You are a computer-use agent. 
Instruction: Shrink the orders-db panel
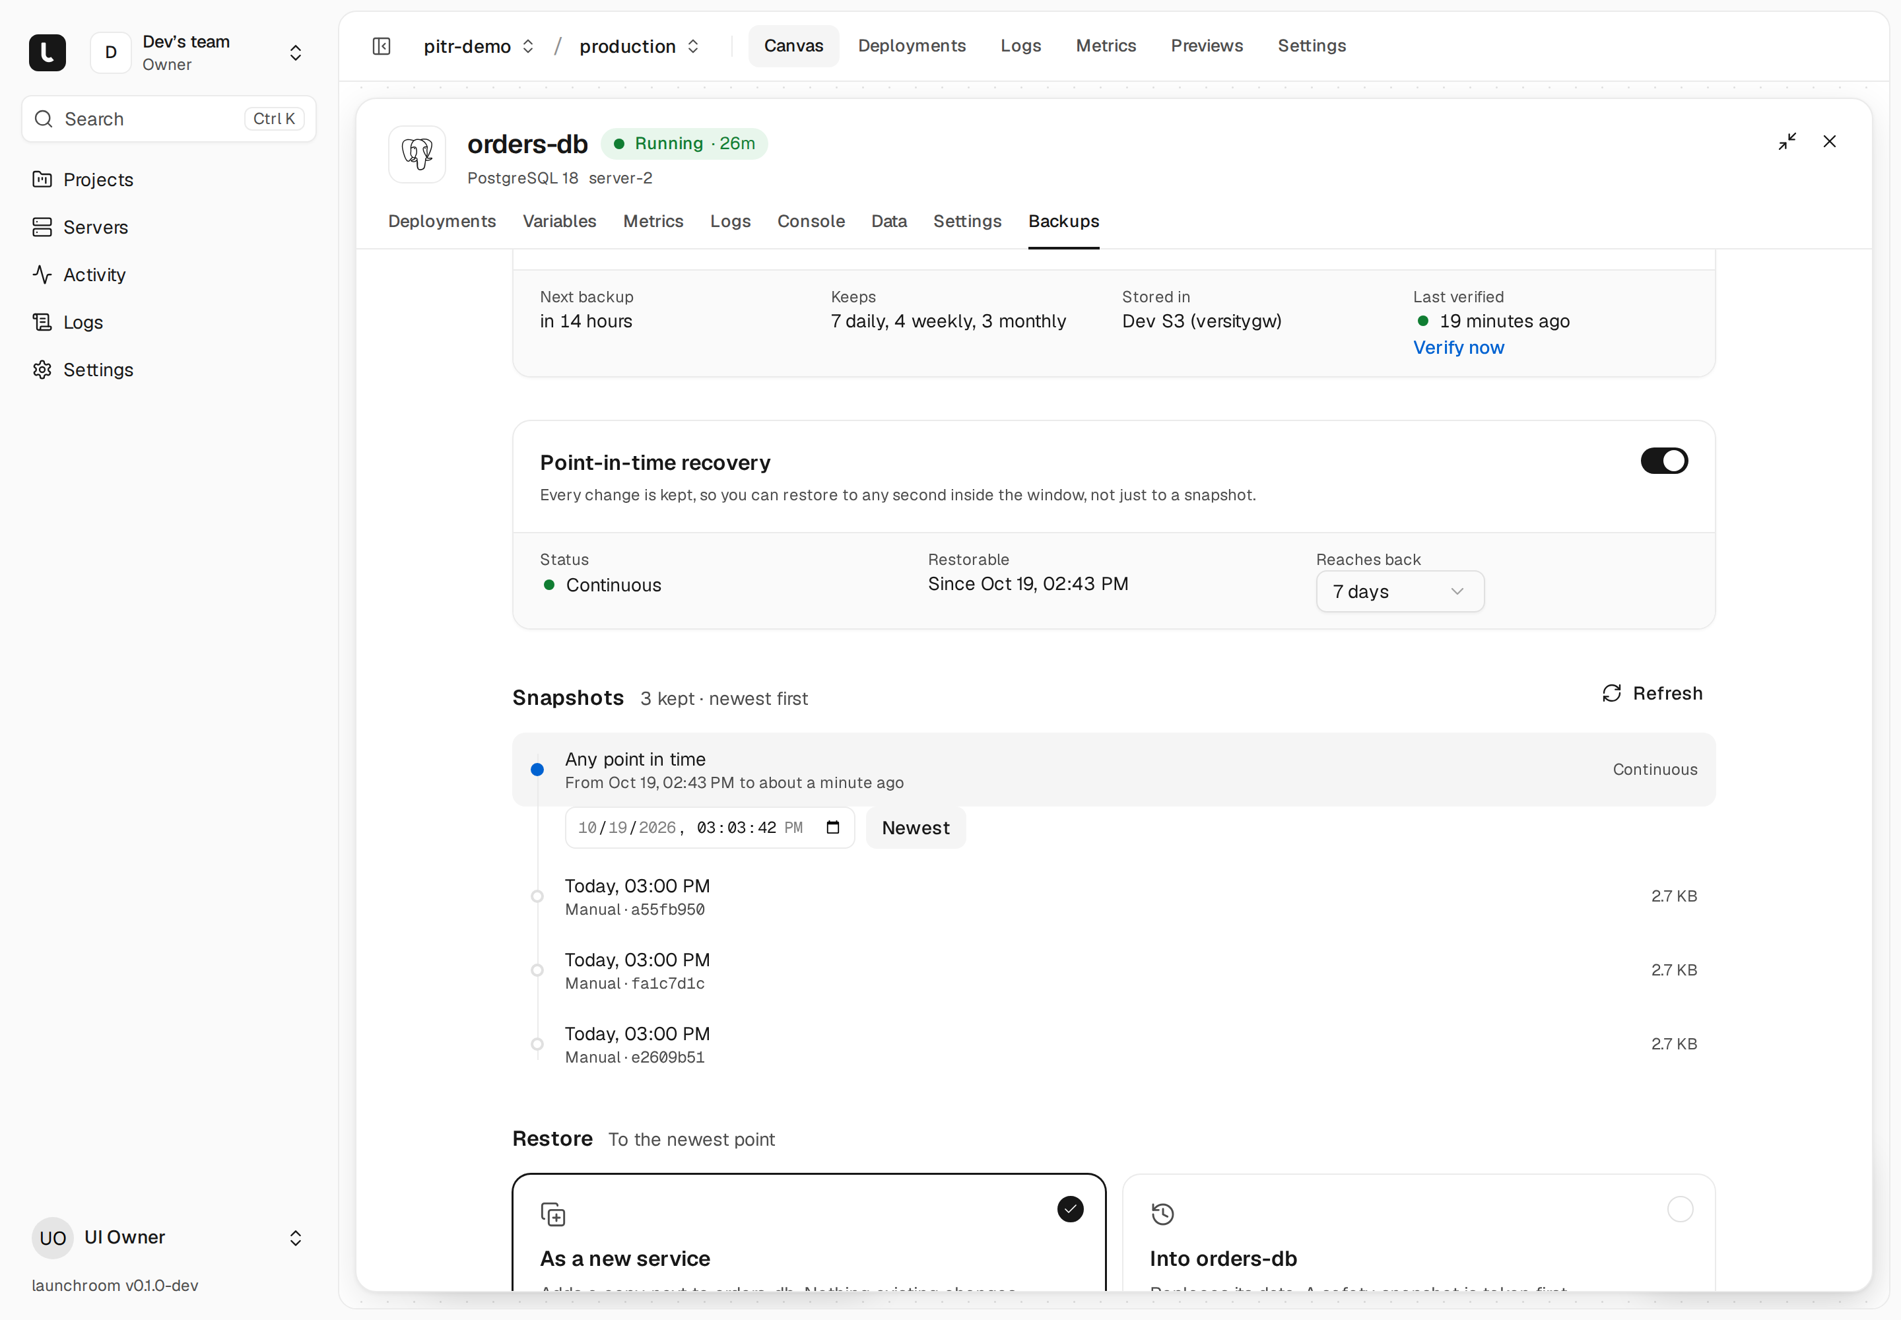[x=1787, y=141]
